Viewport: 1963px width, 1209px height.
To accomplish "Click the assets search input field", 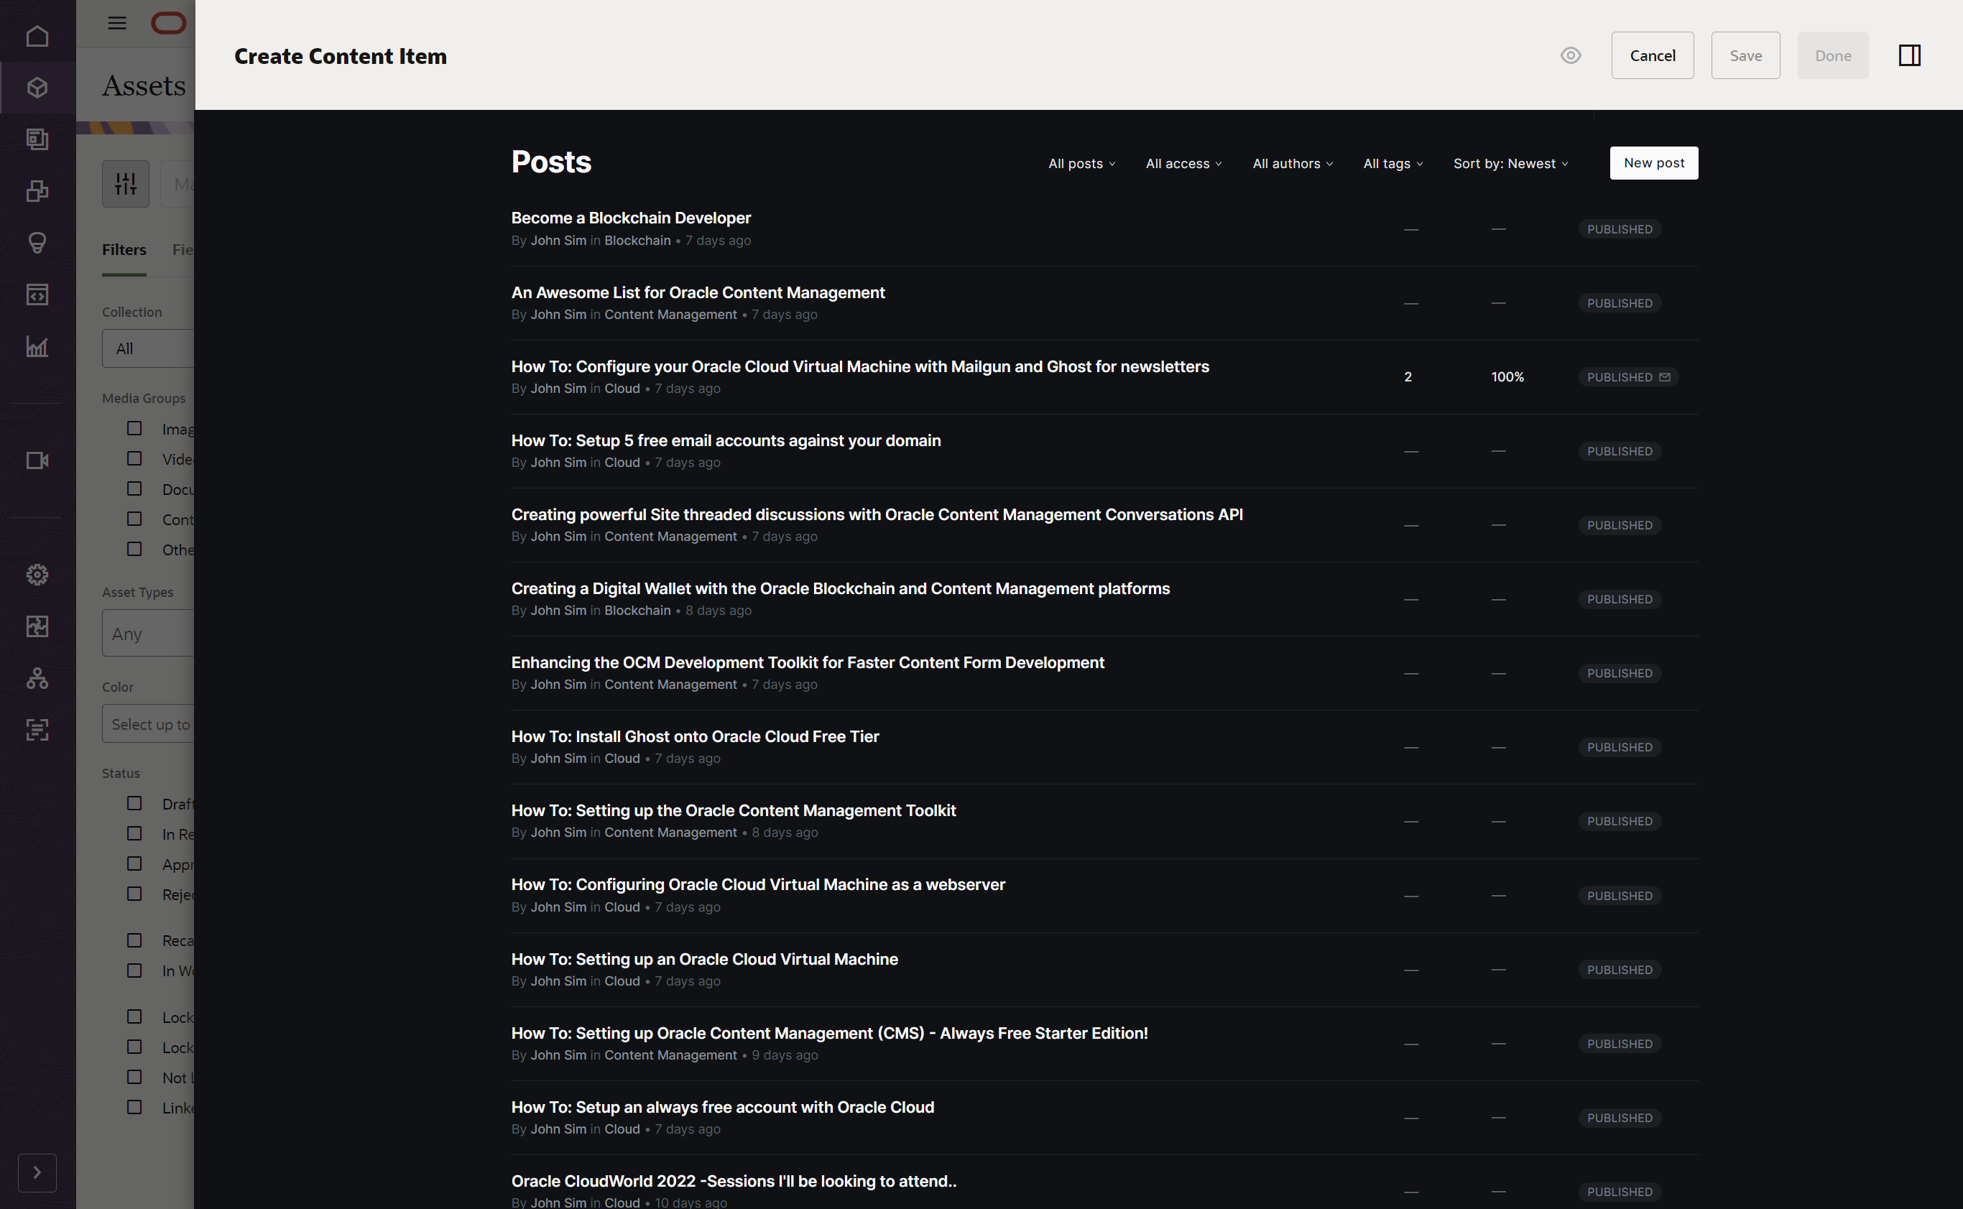I will [177, 184].
